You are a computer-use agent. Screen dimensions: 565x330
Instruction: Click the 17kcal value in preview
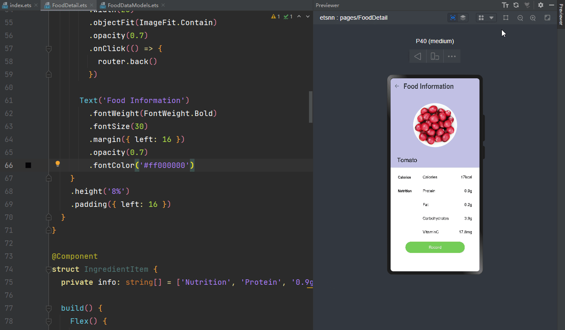click(466, 177)
